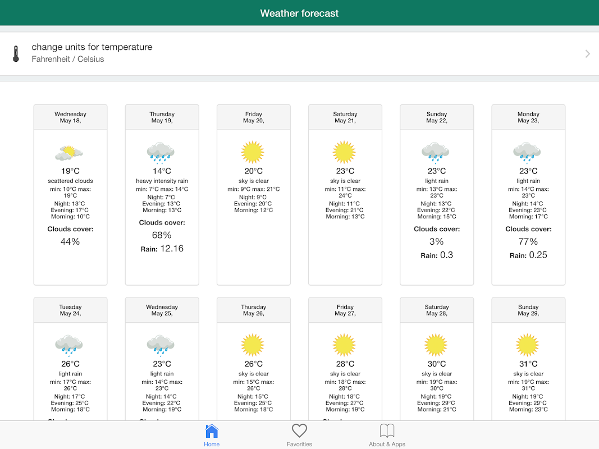
Task: Click the Rain: 12.16 value
Action: [162, 249]
